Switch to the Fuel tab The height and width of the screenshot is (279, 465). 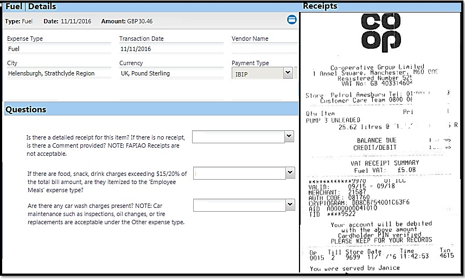[x=14, y=7]
